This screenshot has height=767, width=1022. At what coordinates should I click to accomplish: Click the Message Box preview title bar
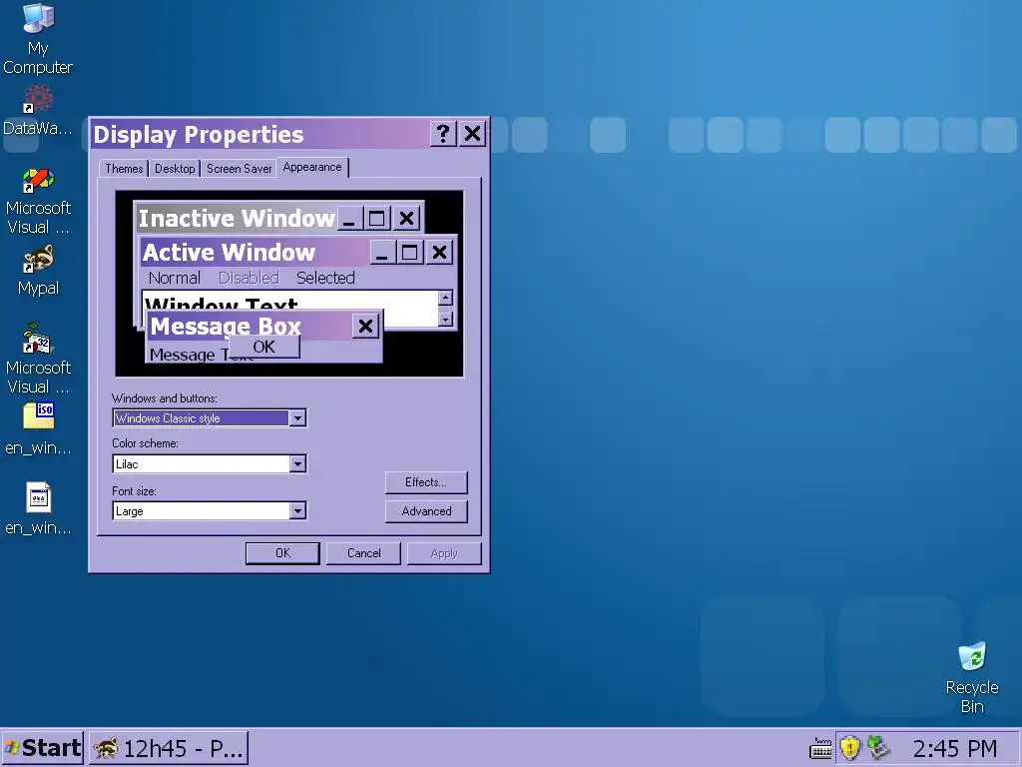point(263,326)
